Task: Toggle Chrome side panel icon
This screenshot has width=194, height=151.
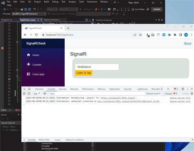Action: tap(180, 35)
